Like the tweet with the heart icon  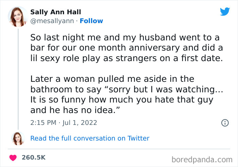coord(13,157)
